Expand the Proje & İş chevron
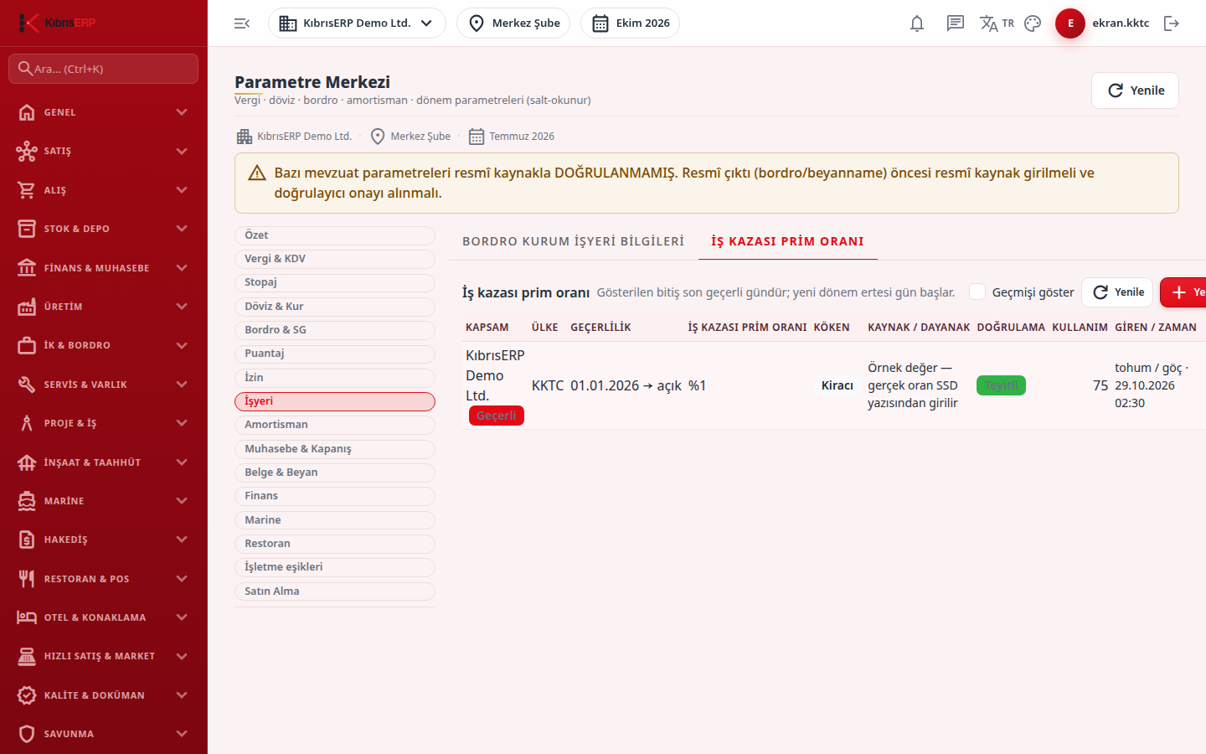This screenshot has width=1206, height=754. [x=182, y=423]
